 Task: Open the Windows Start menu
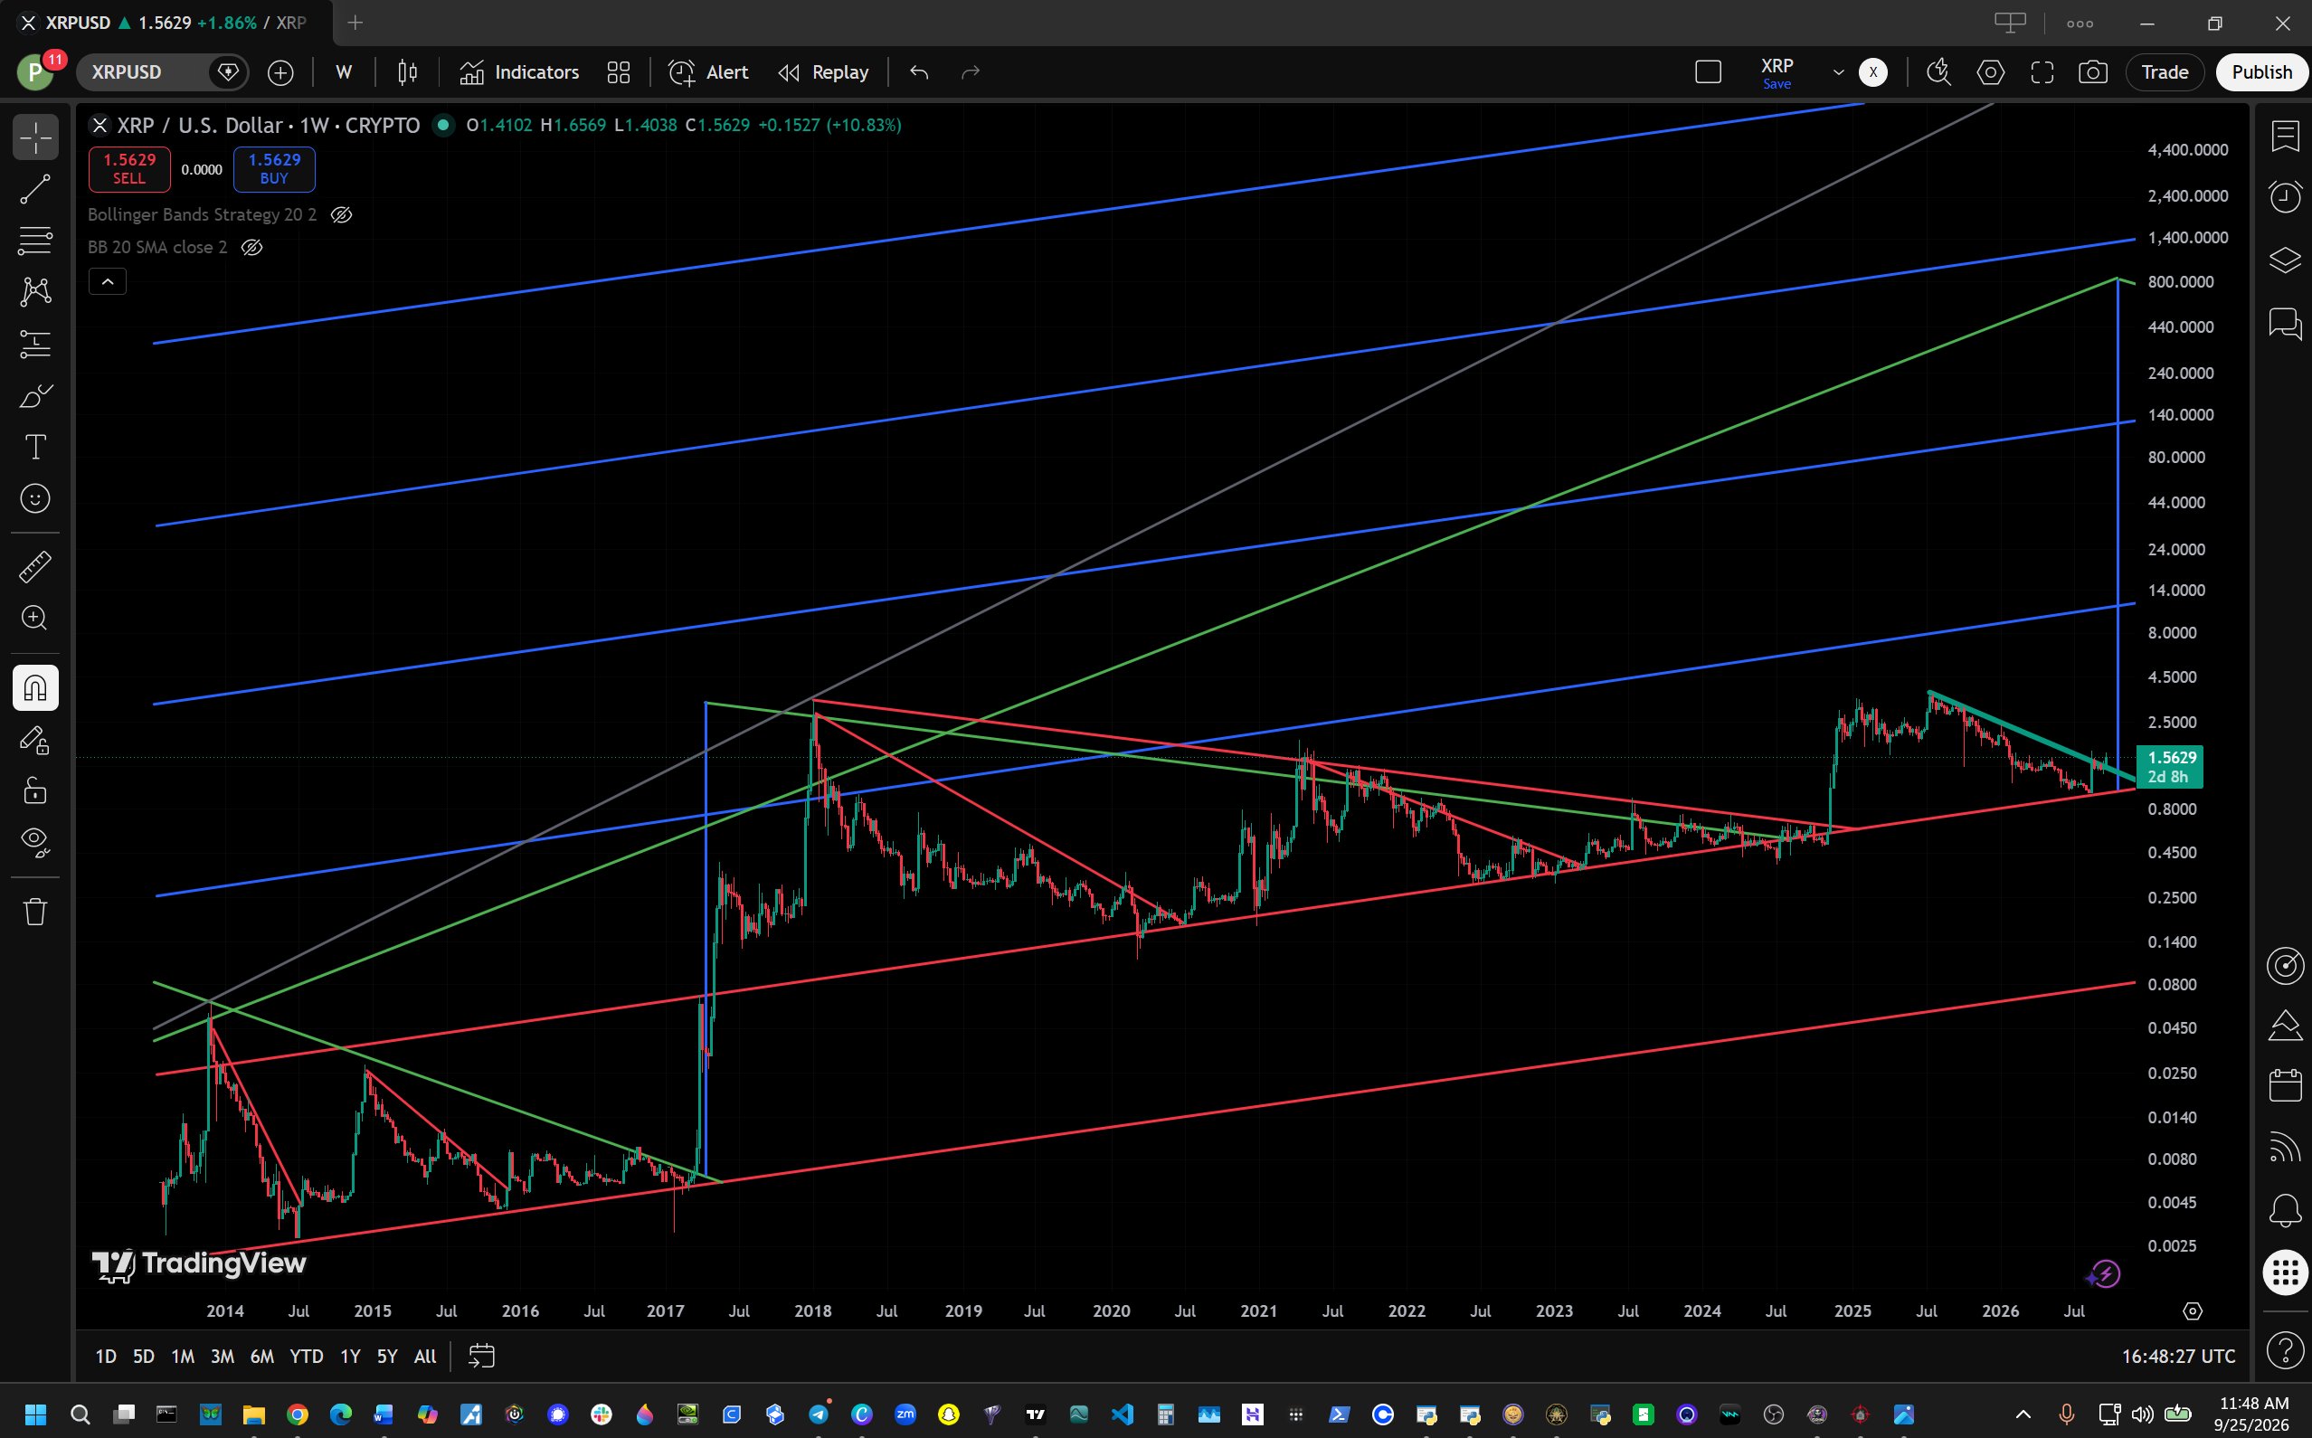point(35,1414)
